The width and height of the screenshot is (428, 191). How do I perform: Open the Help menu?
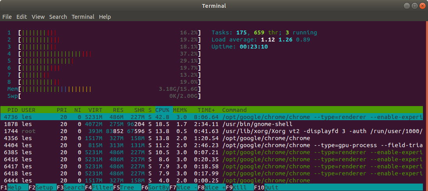click(105, 17)
